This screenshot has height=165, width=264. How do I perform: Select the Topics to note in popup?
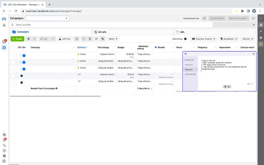pyautogui.click(x=190, y=70)
